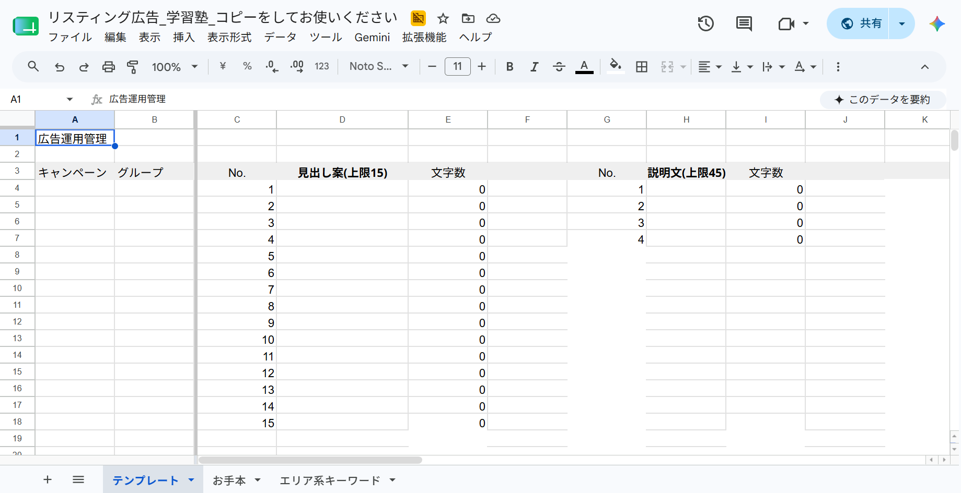Open text rotation dropdown
This screenshot has height=493, width=961.
[805, 66]
